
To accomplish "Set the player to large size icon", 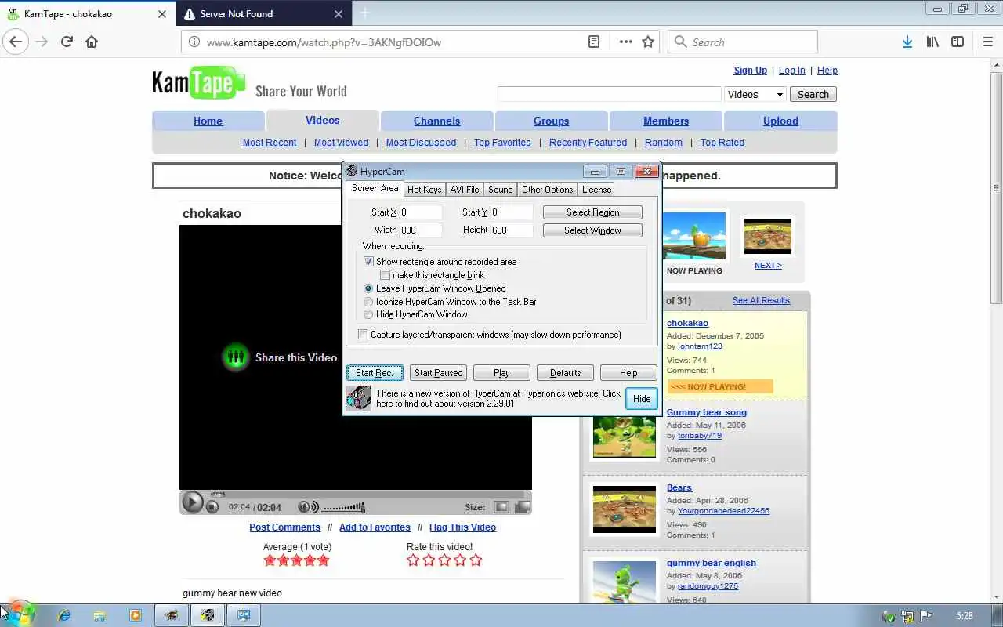I will click(x=522, y=507).
